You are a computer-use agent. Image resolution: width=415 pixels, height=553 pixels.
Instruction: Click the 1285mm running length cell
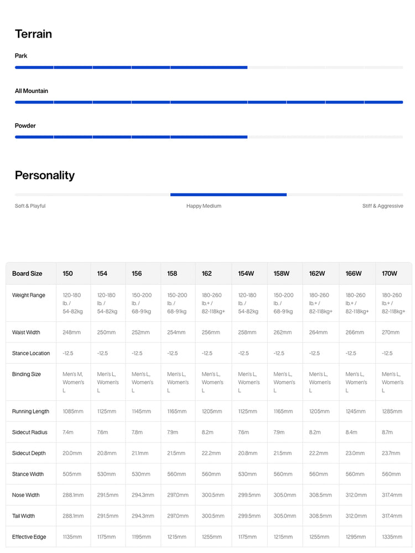(392, 411)
